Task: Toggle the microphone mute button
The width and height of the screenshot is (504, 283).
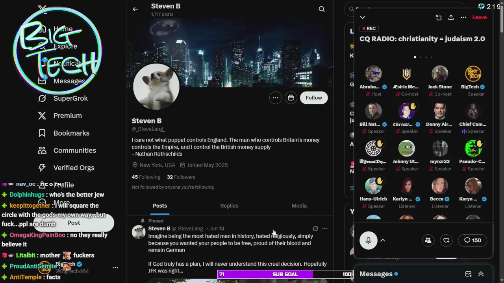Action: [x=369, y=240]
